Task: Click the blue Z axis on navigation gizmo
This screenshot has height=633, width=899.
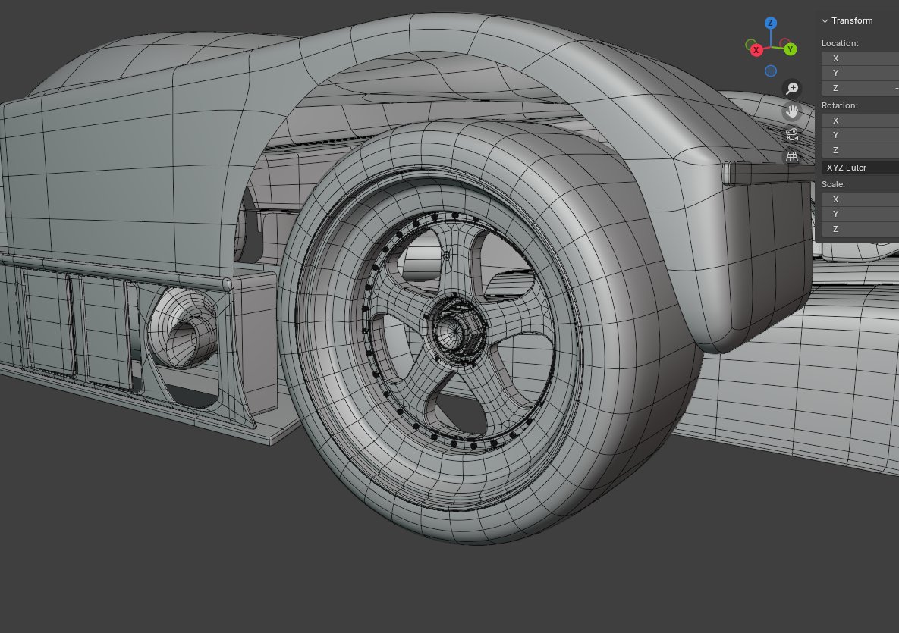Action: tap(771, 23)
